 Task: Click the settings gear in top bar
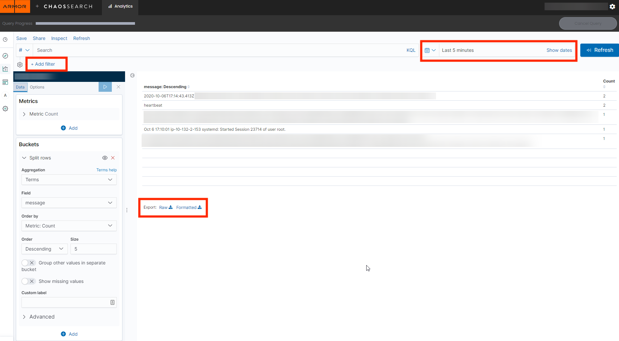tap(612, 7)
